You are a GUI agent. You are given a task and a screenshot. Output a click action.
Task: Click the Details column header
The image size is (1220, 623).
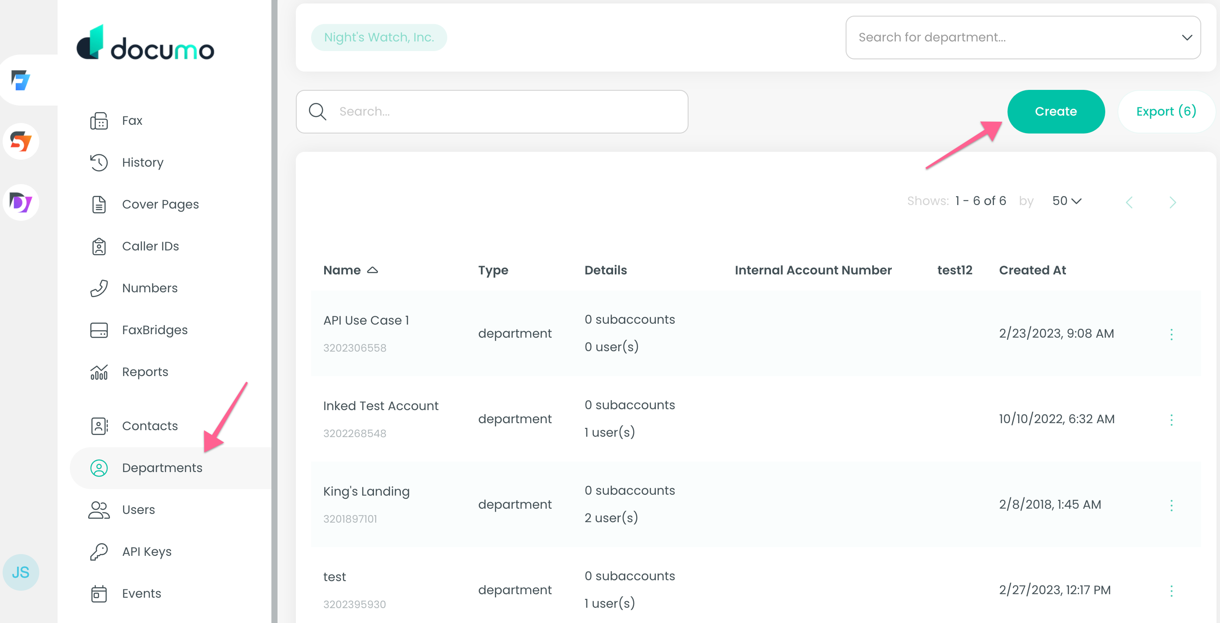coord(605,270)
